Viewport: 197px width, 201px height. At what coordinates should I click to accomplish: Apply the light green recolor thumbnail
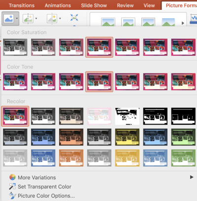(183, 158)
